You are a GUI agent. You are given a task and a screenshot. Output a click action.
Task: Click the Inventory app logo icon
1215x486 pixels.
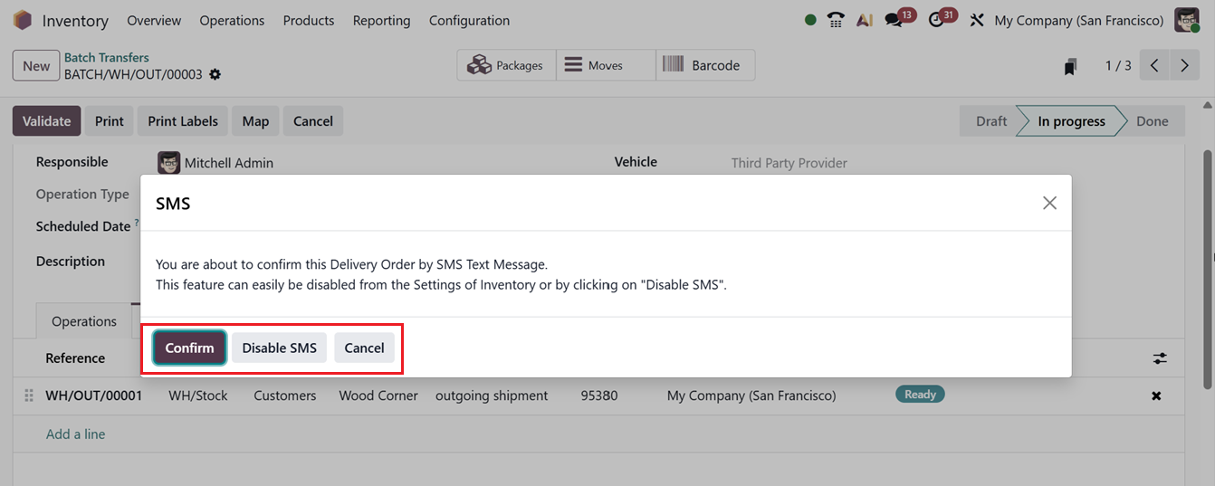click(x=23, y=20)
